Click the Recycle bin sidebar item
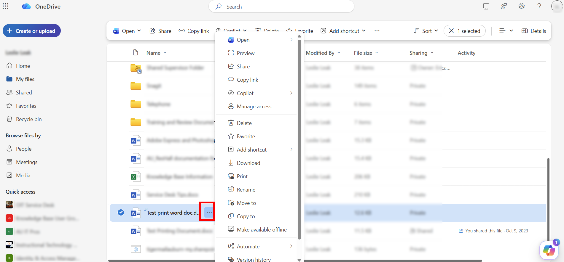This screenshot has width=564, height=262. 24,119
